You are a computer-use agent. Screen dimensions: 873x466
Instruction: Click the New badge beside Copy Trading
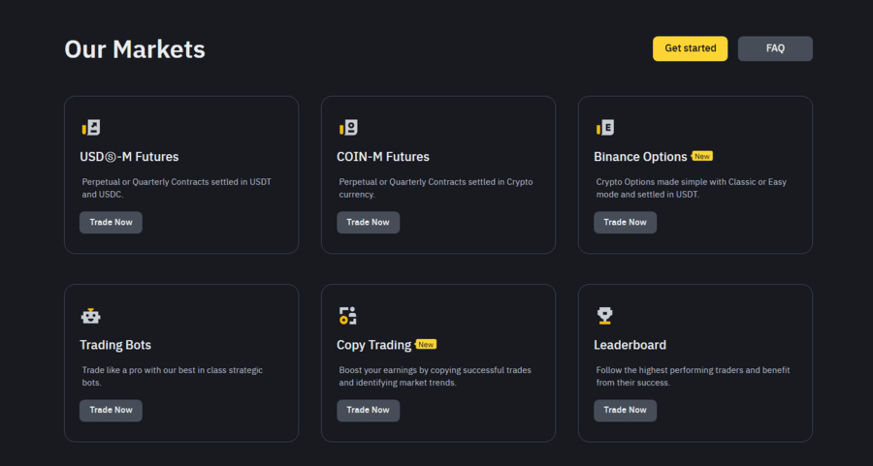[426, 344]
